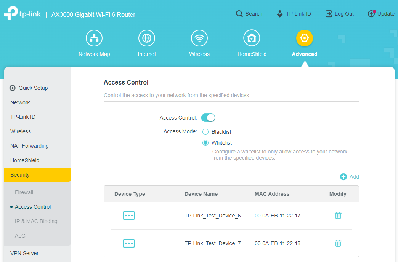Delete TP-Link_Test_Device_7 with trash icon

coord(338,243)
